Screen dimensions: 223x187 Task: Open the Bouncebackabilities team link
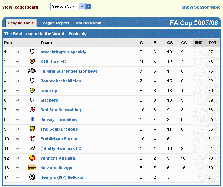click(61, 81)
